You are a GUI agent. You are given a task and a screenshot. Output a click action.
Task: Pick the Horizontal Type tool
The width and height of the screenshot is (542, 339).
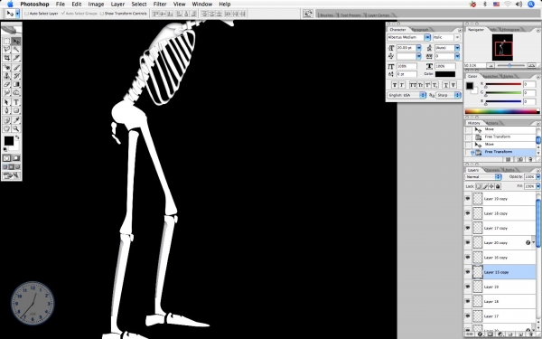click(x=16, y=102)
